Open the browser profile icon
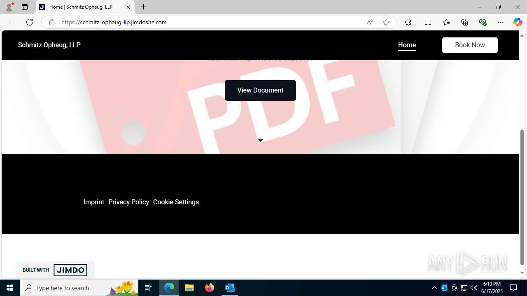 point(9,7)
